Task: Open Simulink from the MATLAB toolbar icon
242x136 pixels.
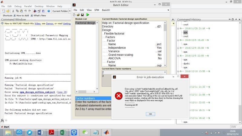Action: [35, 11]
